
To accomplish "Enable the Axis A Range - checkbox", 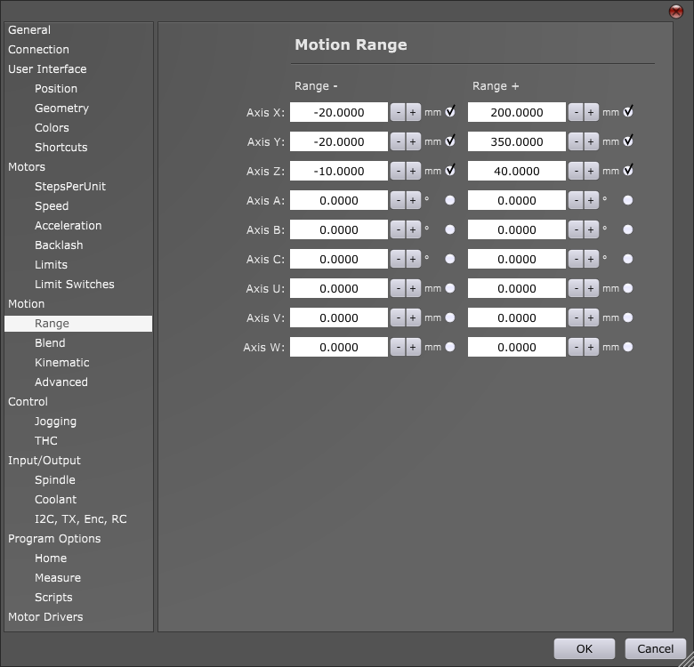I will coord(450,200).
